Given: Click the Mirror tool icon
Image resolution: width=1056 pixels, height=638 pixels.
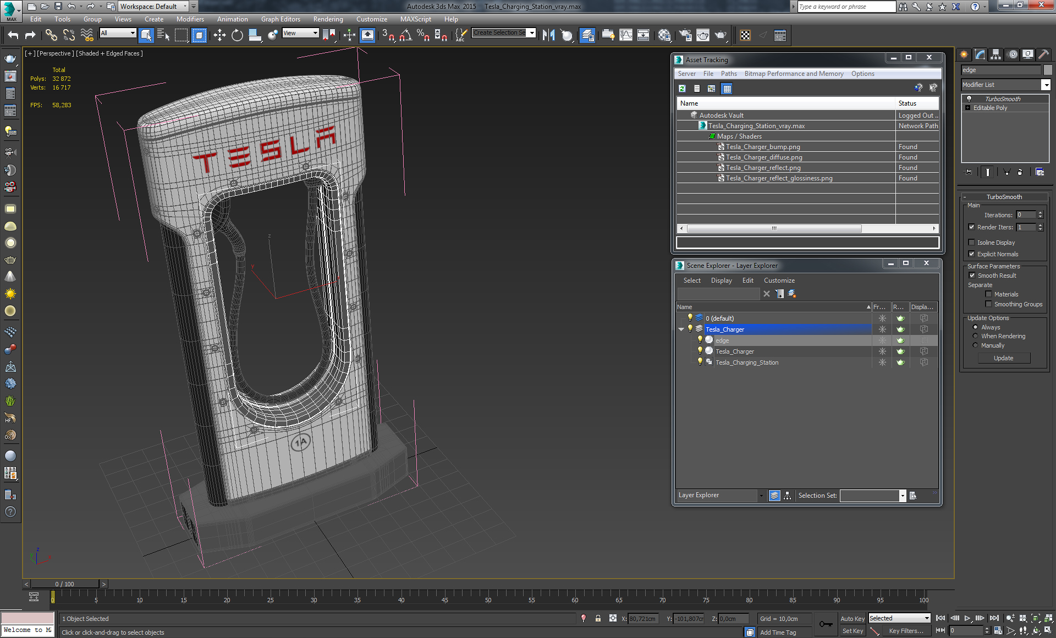Looking at the screenshot, I should 548,35.
